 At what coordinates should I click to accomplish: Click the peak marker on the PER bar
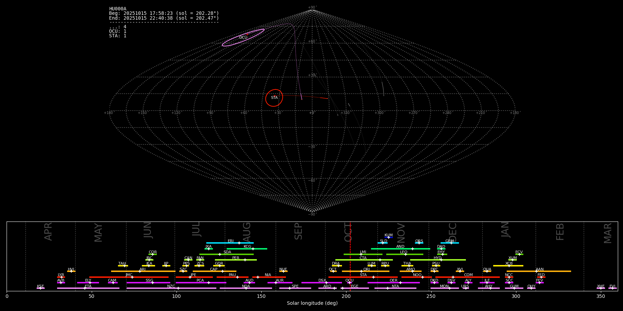point(245,260)
